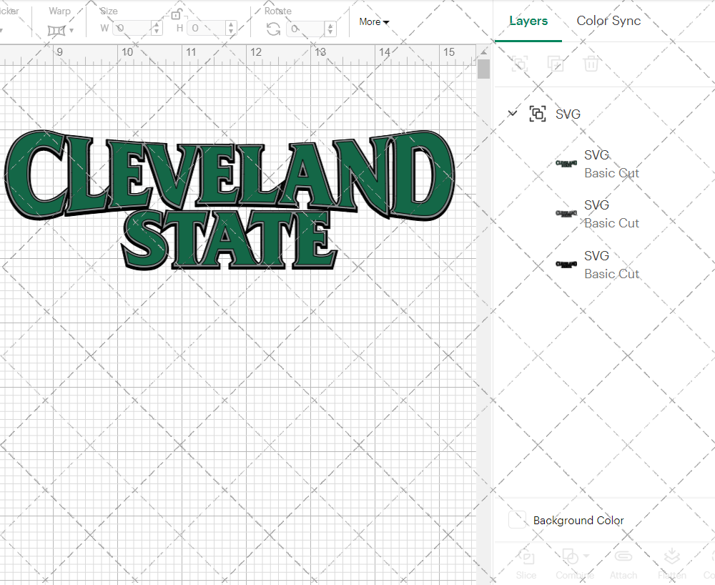The height and width of the screenshot is (585, 715).
Task: Open the More dropdown
Action: coord(373,22)
